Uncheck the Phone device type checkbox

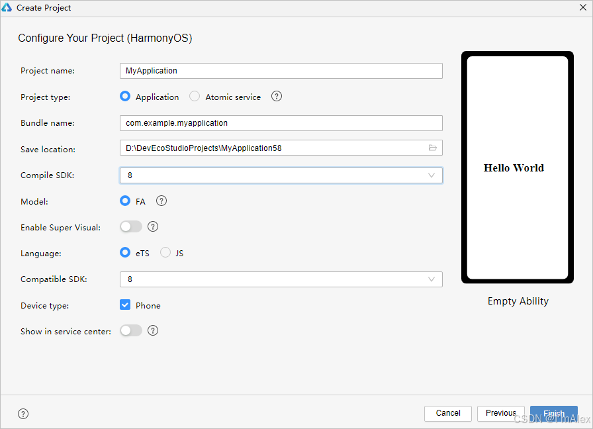125,305
